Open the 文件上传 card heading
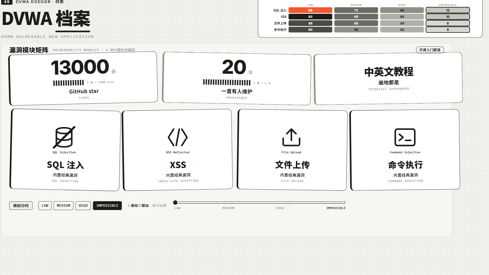 click(x=292, y=165)
